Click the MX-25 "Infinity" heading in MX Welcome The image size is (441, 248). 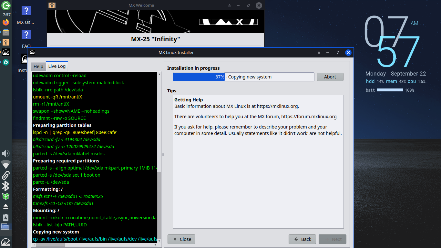(156, 39)
